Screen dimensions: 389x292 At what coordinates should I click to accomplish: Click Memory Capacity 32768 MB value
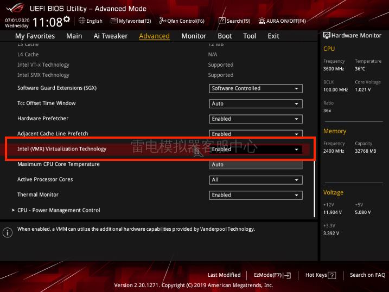coord(365,151)
